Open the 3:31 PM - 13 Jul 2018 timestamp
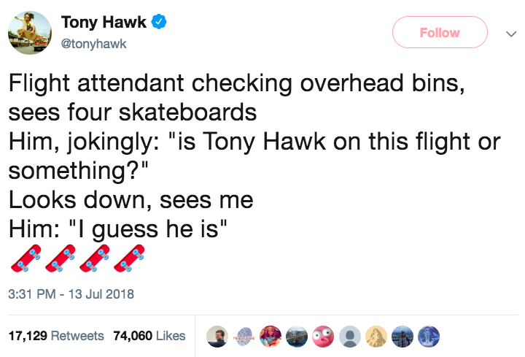This screenshot has width=525, height=357. (71, 294)
